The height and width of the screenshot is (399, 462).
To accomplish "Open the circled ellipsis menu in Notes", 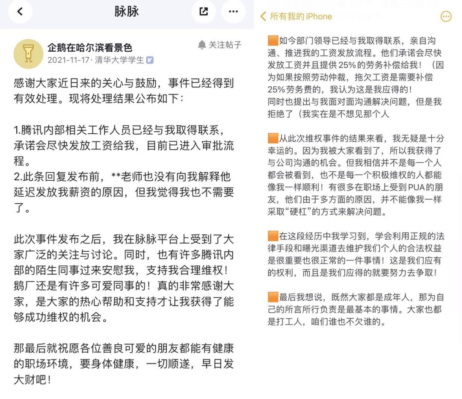I will (446, 17).
